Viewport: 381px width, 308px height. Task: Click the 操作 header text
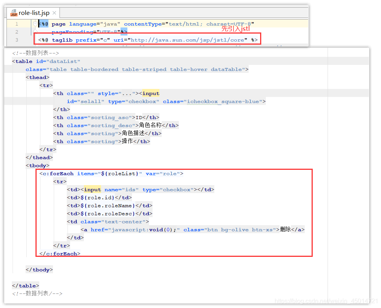click(x=127, y=141)
